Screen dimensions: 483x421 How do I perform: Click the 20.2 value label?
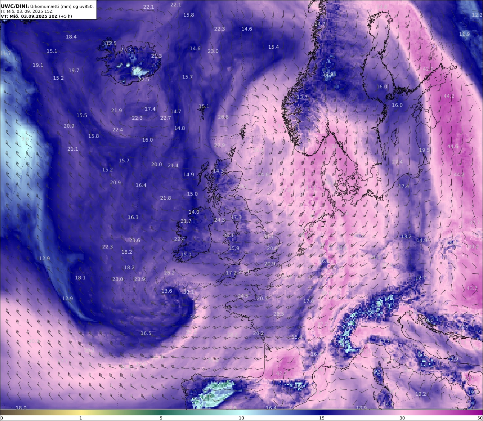[258, 333]
